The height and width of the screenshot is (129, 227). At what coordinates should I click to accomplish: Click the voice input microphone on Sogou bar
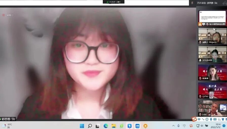[211, 119]
